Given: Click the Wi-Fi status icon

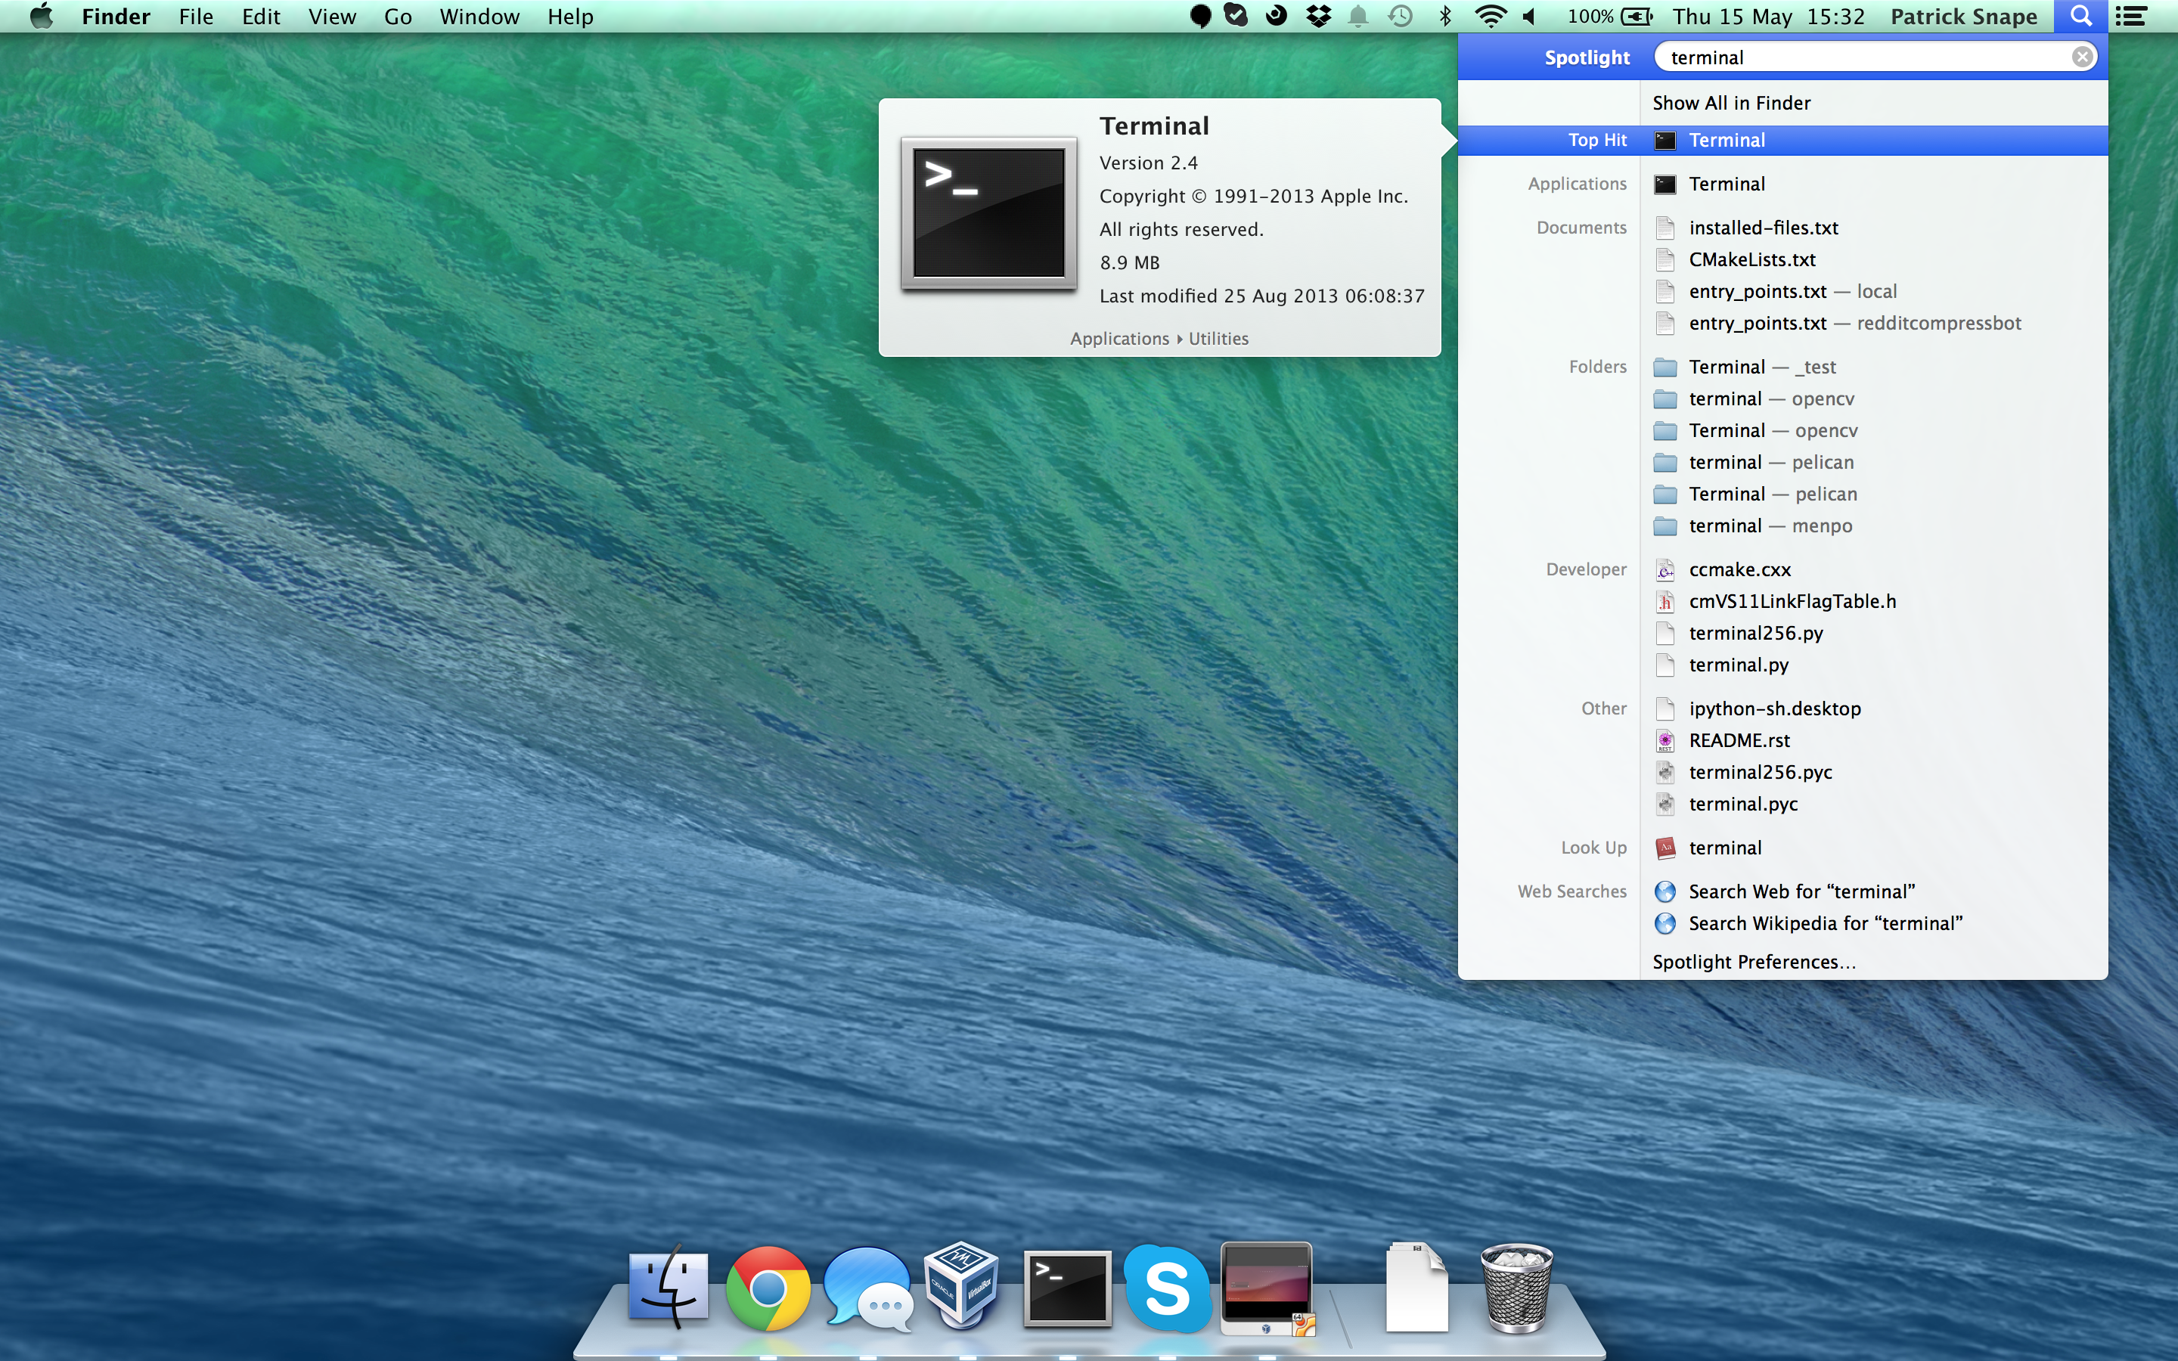Looking at the screenshot, I should [1491, 16].
